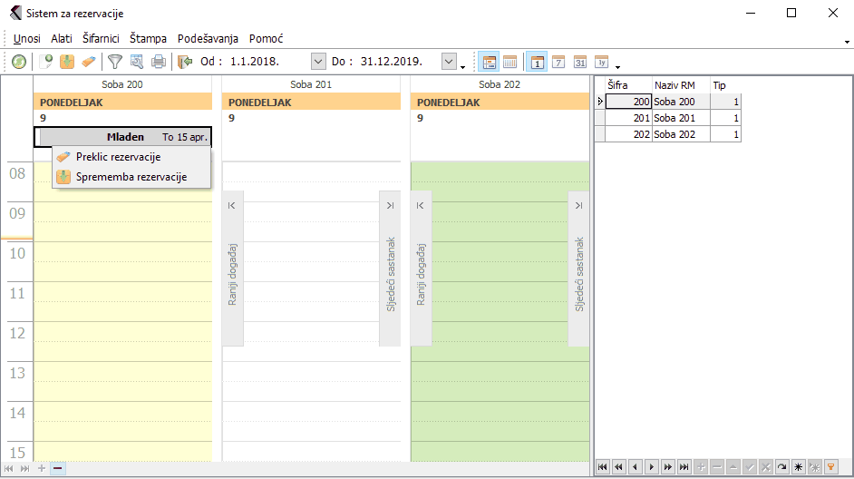The image size is (854, 479).
Task: Jump to first record in grid navigator
Action: (603, 466)
